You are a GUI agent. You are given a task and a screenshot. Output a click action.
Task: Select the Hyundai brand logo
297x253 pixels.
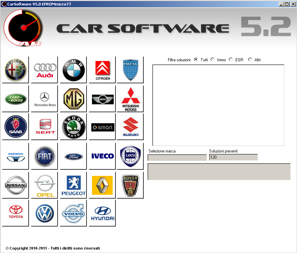pyautogui.click(x=102, y=213)
